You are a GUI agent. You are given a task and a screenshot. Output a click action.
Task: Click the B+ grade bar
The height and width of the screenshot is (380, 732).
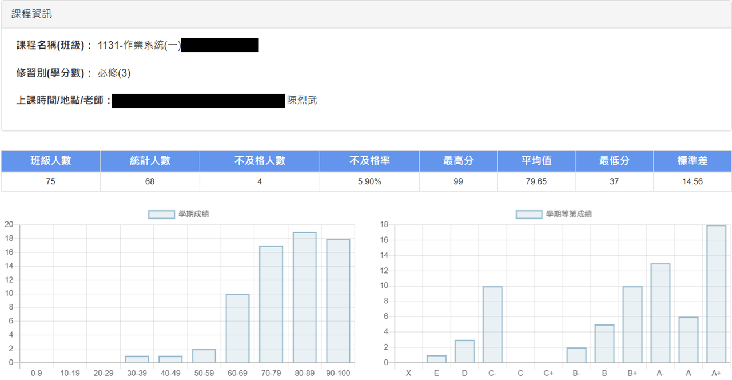[632, 324]
